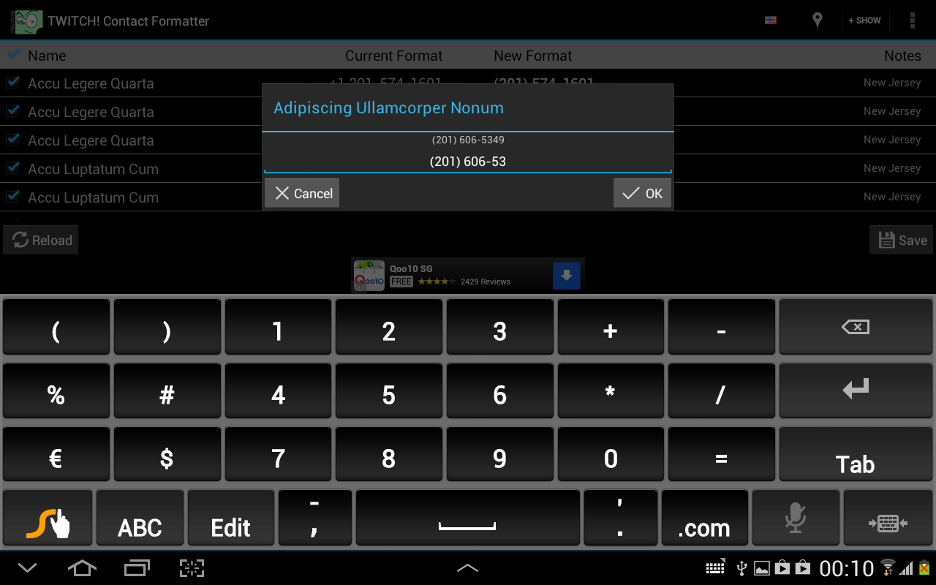Toggle the Accu Luptatum Cum checkbox

point(12,168)
